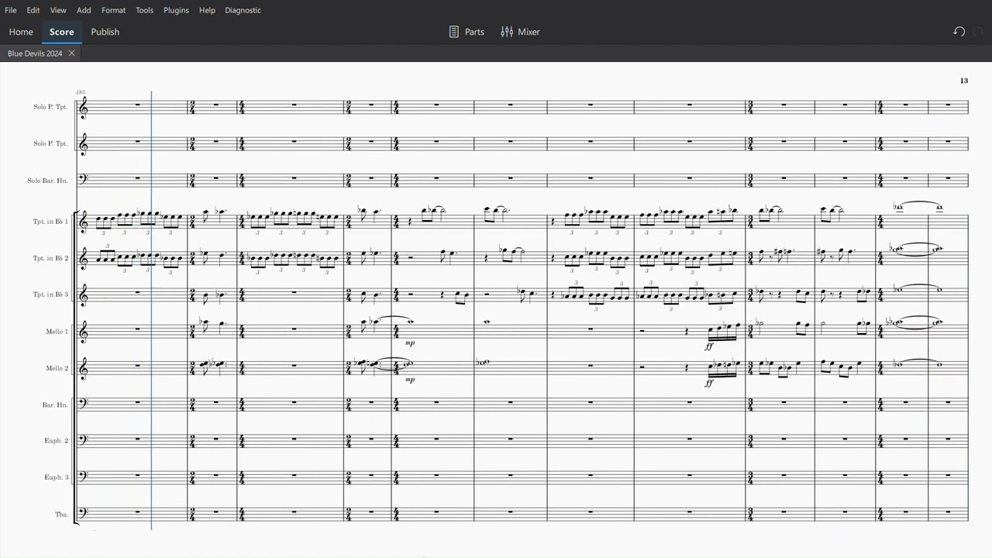Viewport: 992px width, 558px height.
Task: Click the Parts page icon
Action: [454, 32]
